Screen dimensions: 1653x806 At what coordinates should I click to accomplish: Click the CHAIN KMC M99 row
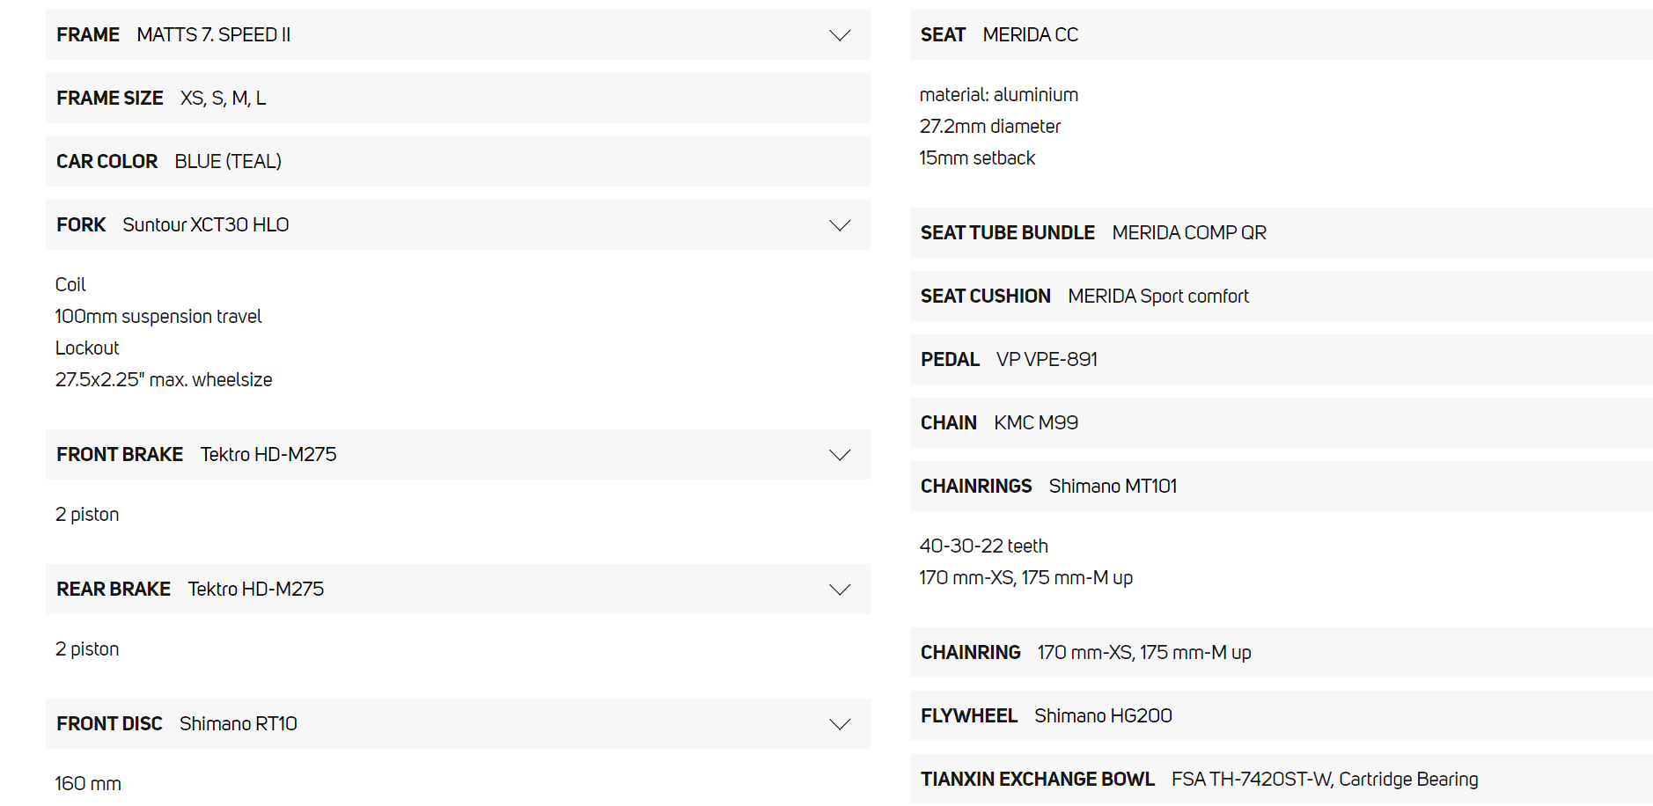1281,423
